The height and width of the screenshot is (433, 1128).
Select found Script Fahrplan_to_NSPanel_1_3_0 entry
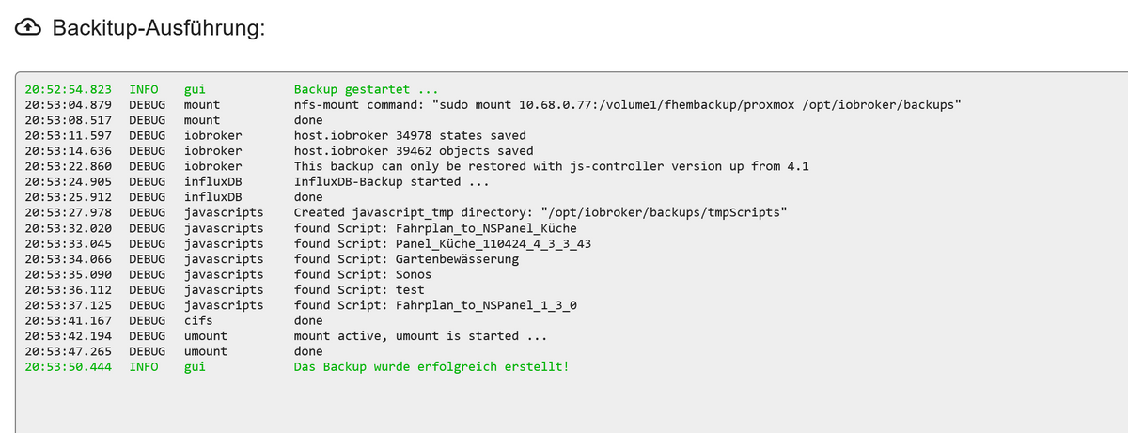tap(435, 305)
